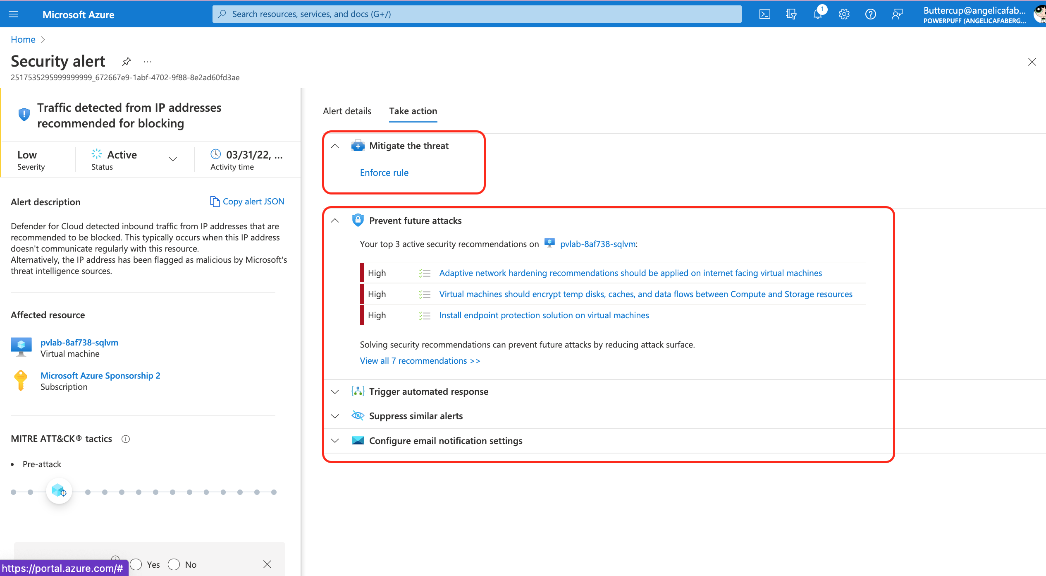The height and width of the screenshot is (576, 1046).
Task: Open portal settings gear
Action: pyautogui.click(x=844, y=14)
